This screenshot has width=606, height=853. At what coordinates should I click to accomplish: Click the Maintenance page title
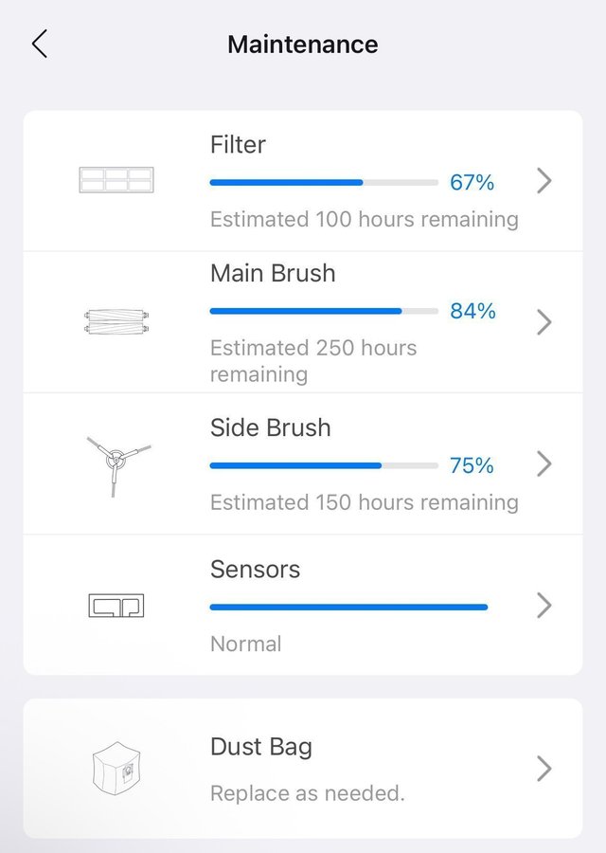[x=303, y=45]
